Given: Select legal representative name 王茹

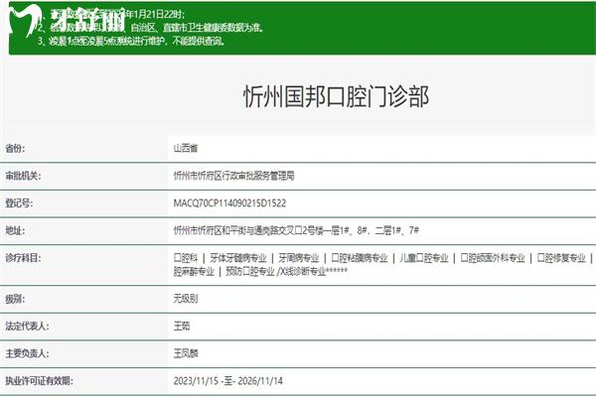Looking at the screenshot, I should click(182, 327).
